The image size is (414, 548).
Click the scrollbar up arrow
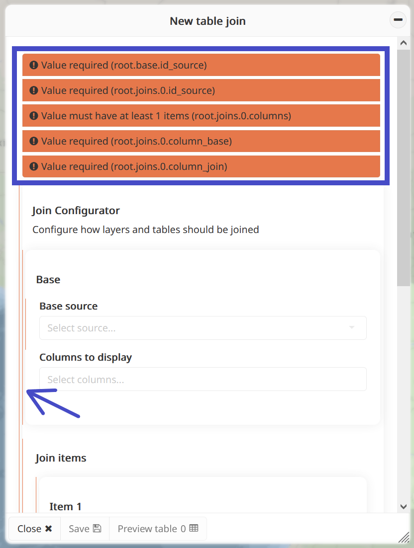403,43
